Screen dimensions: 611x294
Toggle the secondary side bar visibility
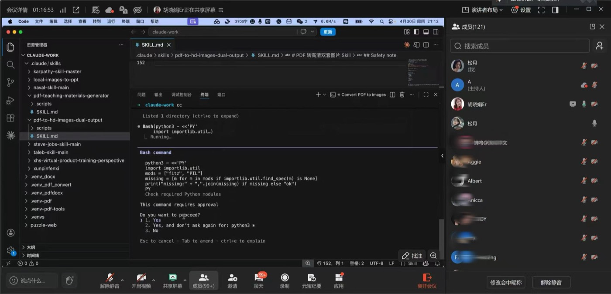tap(436, 32)
